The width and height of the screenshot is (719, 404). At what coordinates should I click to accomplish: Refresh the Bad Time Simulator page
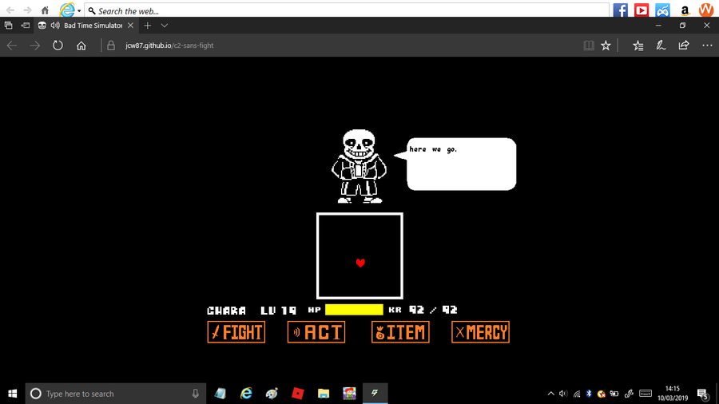click(58, 46)
